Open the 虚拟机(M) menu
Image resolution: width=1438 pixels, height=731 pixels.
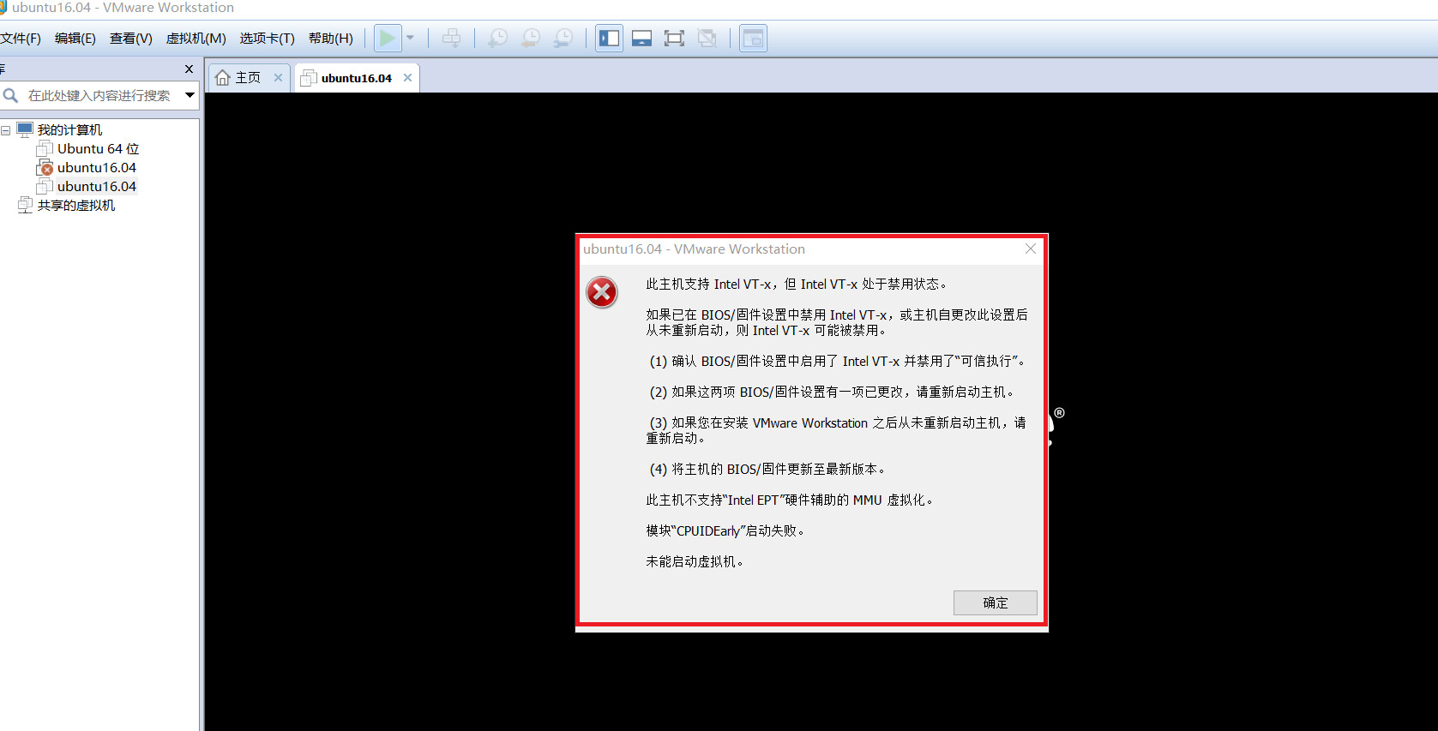[196, 39]
